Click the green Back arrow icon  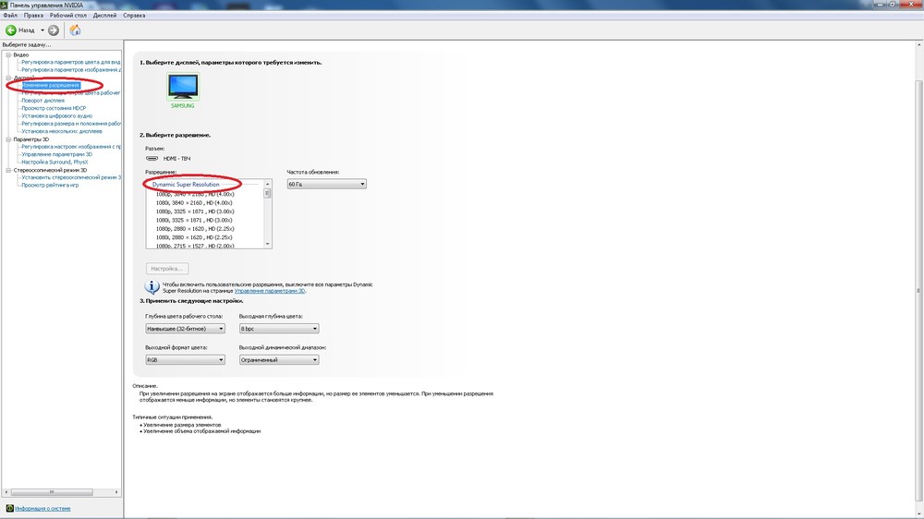coord(10,30)
